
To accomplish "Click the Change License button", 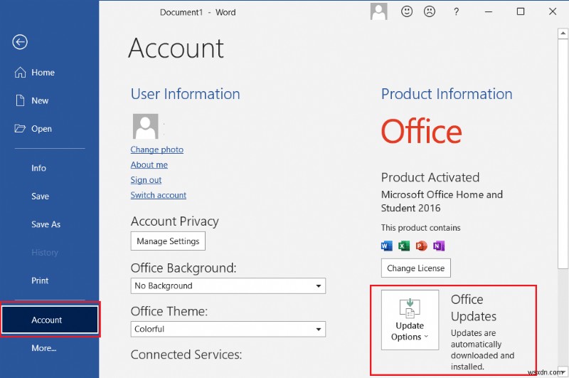I will pos(416,268).
